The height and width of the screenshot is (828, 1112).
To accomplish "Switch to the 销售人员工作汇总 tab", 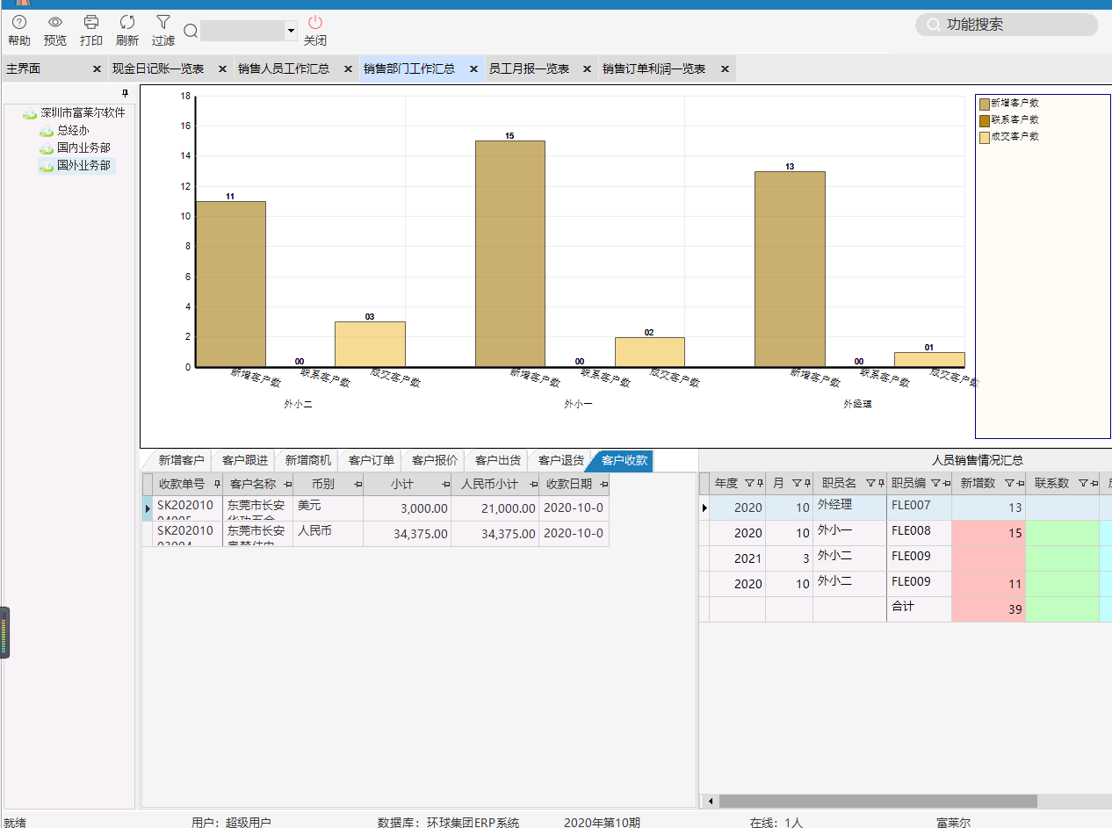I will (284, 68).
